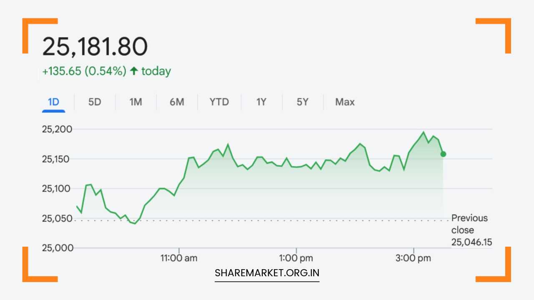Show the 6M chart view
Screen dimensions: 534x300
[x=177, y=102]
